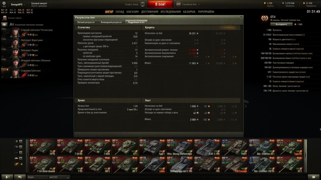Select the Tiger I tank thumbnail

point(152,147)
